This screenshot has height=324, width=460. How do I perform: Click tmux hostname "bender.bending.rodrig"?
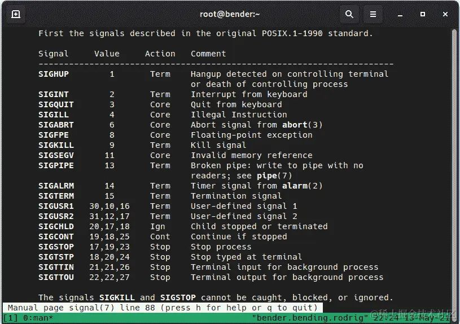point(310,318)
